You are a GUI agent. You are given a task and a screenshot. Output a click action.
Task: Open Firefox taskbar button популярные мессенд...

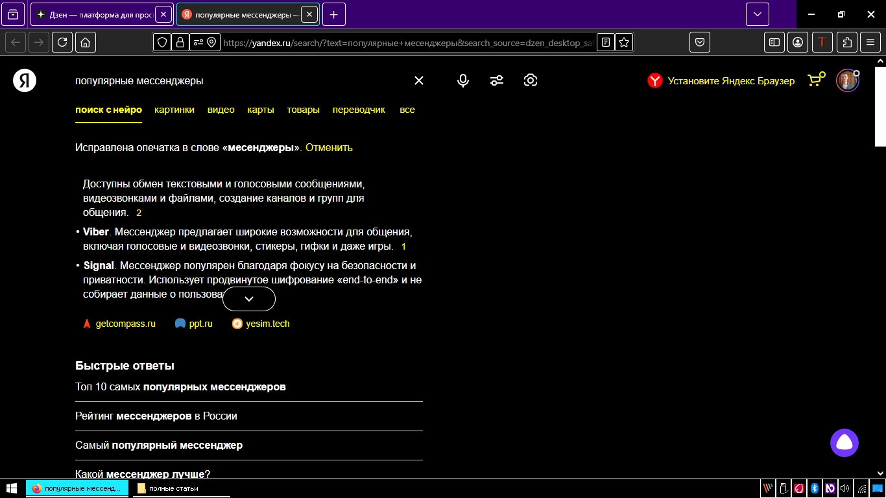(x=78, y=488)
